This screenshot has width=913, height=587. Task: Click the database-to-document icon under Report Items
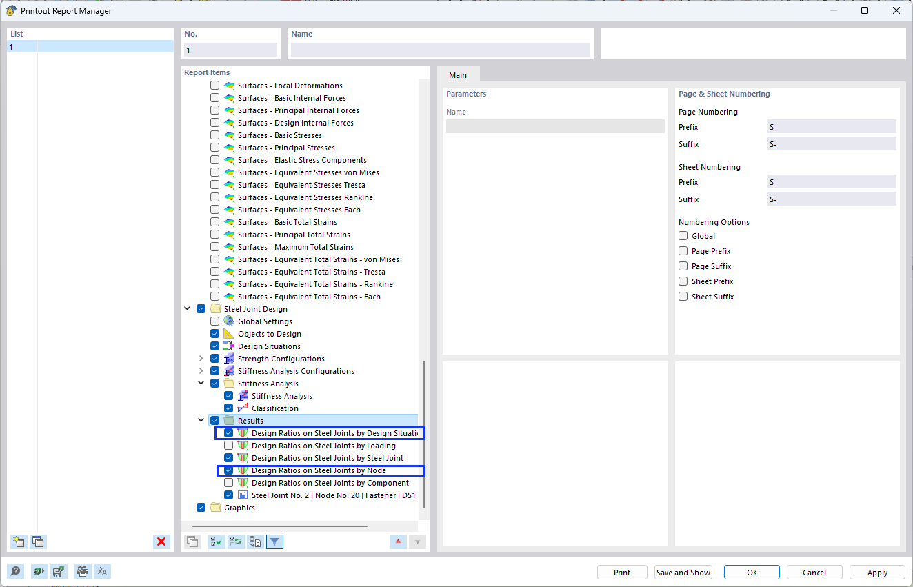255,541
